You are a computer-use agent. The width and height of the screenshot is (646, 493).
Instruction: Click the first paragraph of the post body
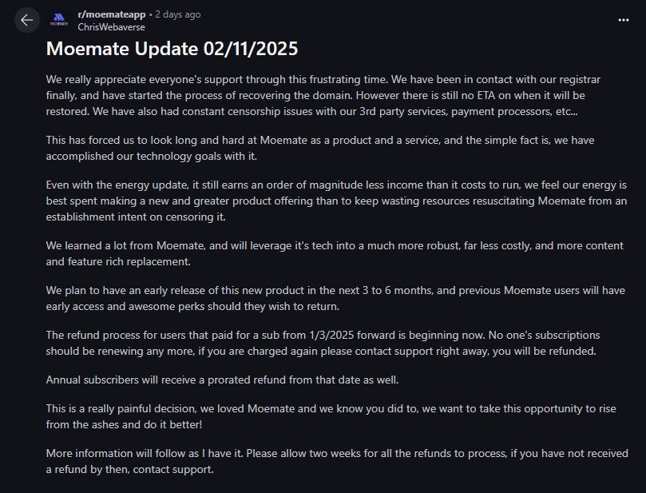point(335,95)
